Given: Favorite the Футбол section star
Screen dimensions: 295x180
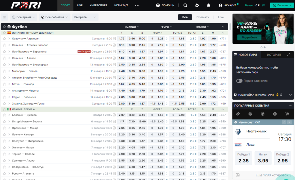Looking at the screenshot, I should (4, 27).
